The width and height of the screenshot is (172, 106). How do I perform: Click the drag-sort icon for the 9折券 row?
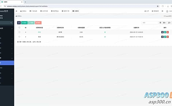(x=162, y=32)
